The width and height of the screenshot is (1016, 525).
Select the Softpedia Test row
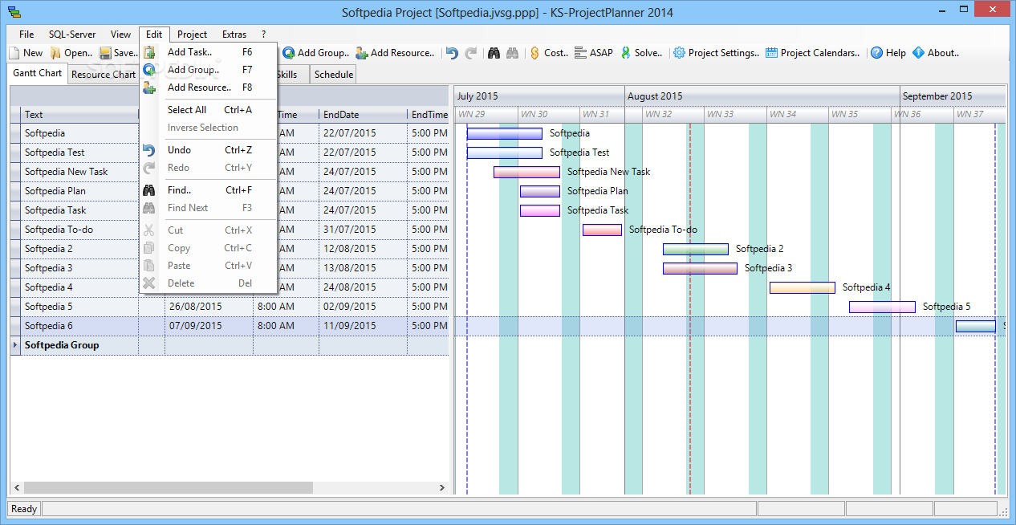pos(230,153)
